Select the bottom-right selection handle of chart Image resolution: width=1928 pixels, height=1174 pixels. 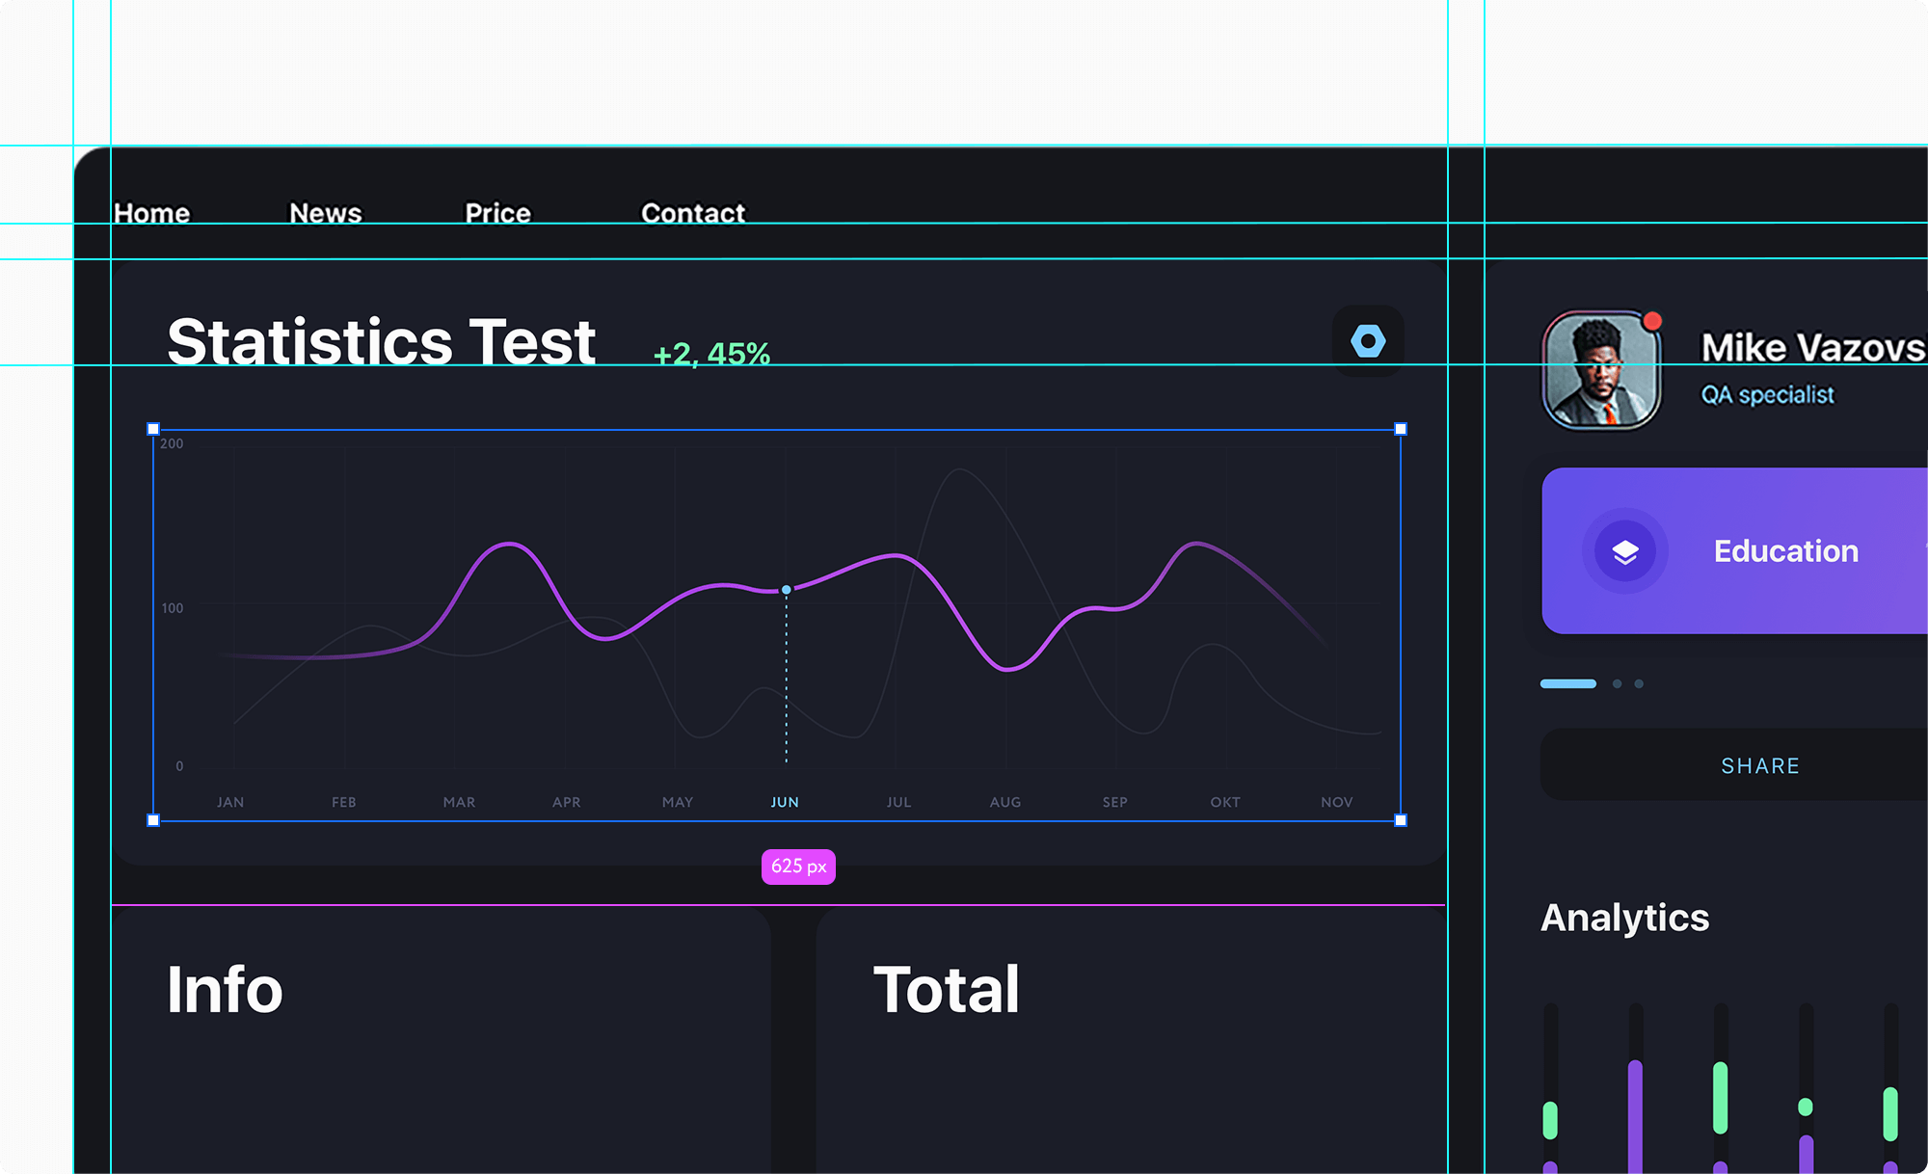pos(1401,820)
